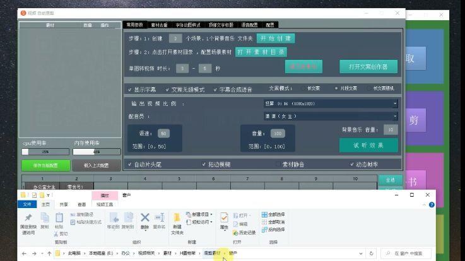
Task: Click the 内存使用率 progress bar
Action: [97, 152]
